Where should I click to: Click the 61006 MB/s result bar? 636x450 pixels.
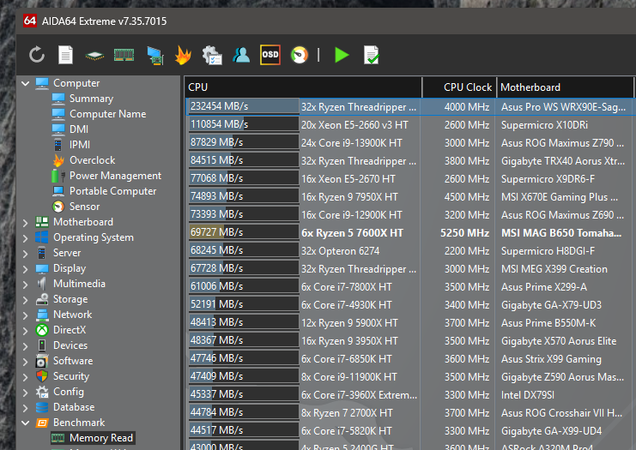pos(244,286)
